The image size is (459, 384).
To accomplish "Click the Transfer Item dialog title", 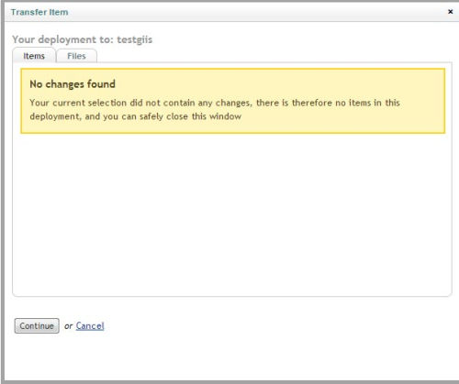I will coord(39,12).
